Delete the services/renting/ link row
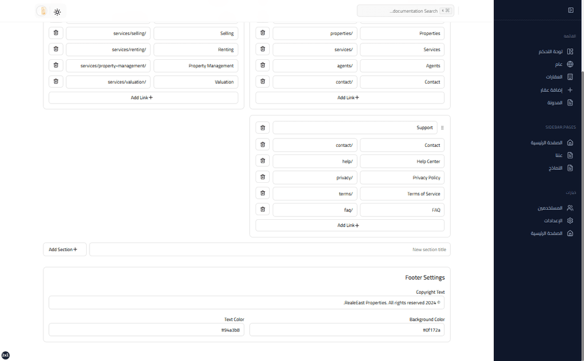This screenshot has width=584, height=361. 56,49
